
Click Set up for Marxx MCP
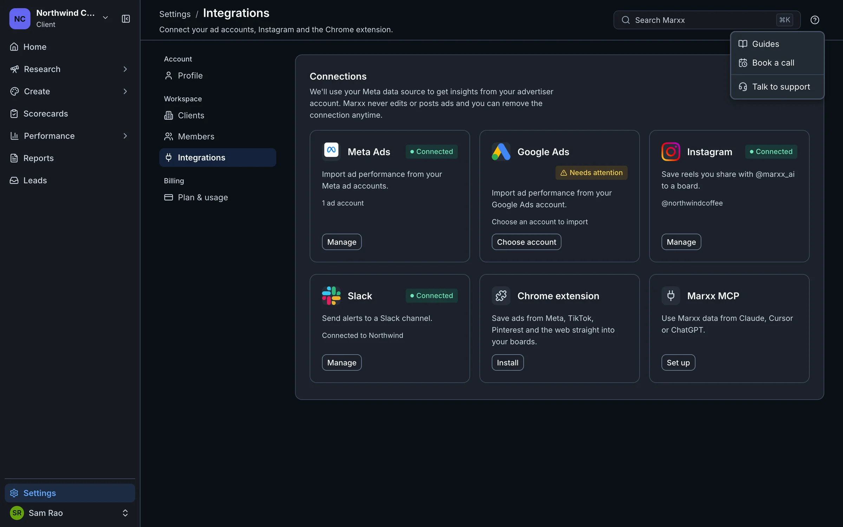click(x=678, y=362)
